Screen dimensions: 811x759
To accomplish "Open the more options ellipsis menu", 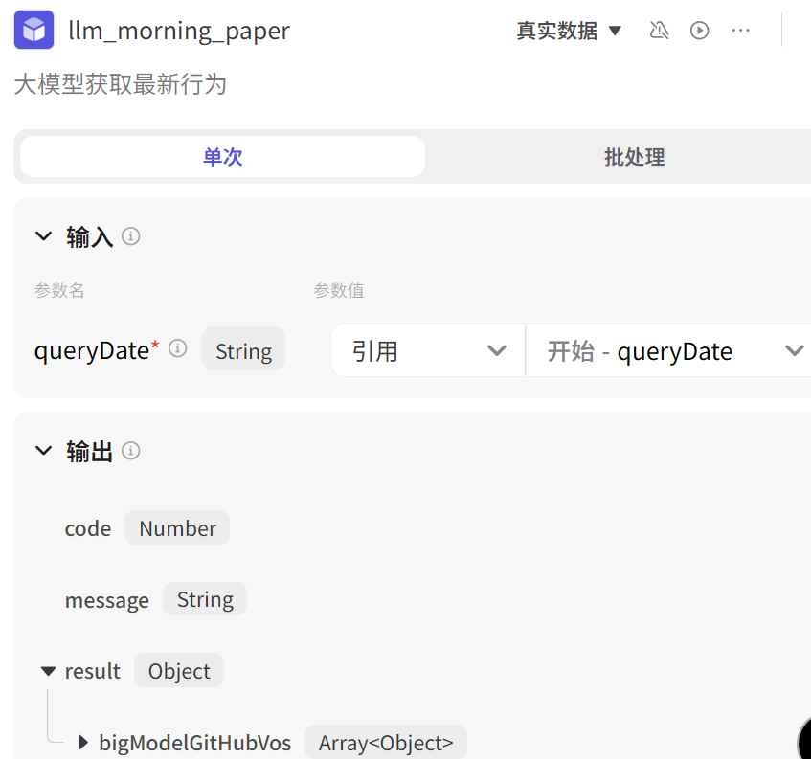I will [x=740, y=30].
